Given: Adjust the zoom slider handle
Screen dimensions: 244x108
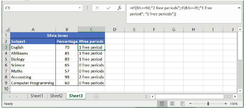Looking at the screenshot, I should tap(208, 104).
